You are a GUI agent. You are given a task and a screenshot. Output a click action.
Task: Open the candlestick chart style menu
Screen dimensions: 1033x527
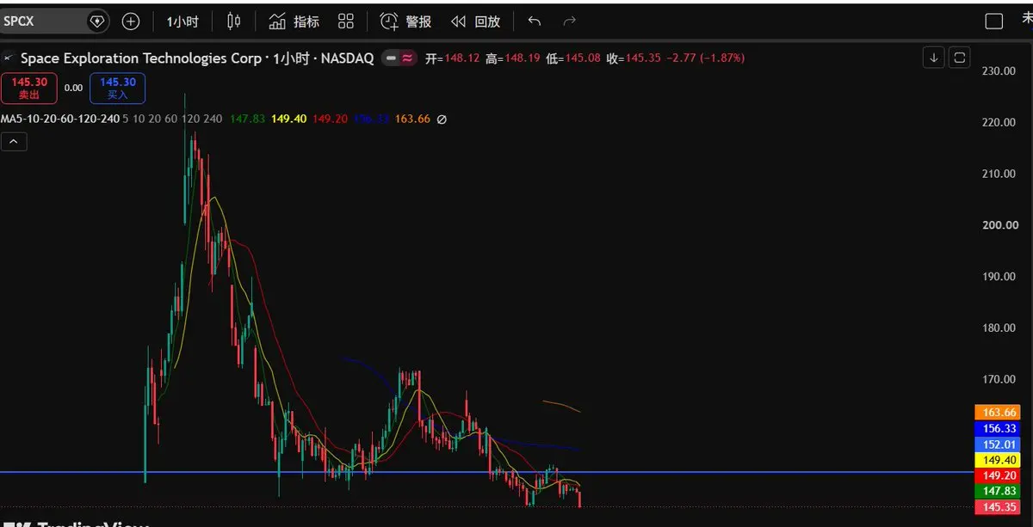click(234, 21)
